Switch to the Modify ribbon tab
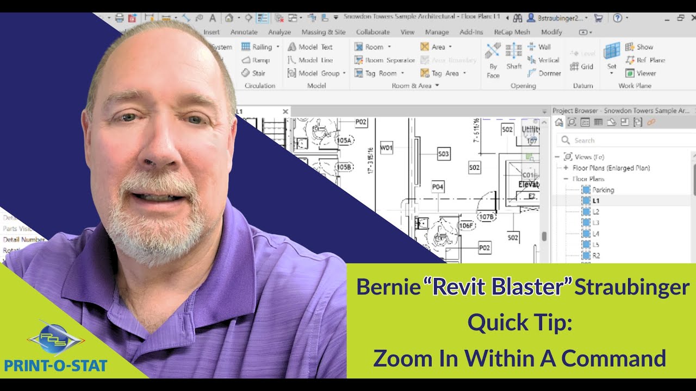The width and height of the screenshot is (696, 391). (552, 32)
